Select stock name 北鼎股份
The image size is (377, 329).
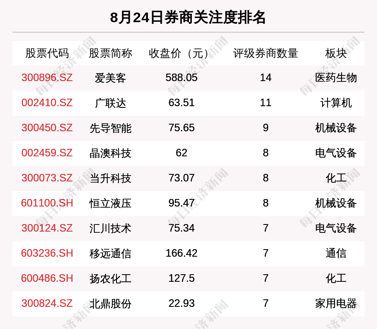pyautogui.click(x=110, y=303)
